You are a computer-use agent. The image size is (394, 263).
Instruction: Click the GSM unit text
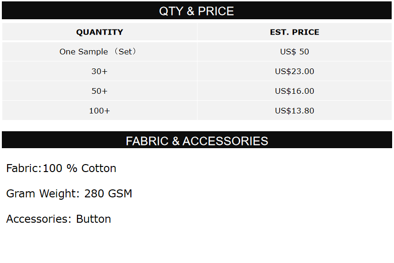coord(121,194)
